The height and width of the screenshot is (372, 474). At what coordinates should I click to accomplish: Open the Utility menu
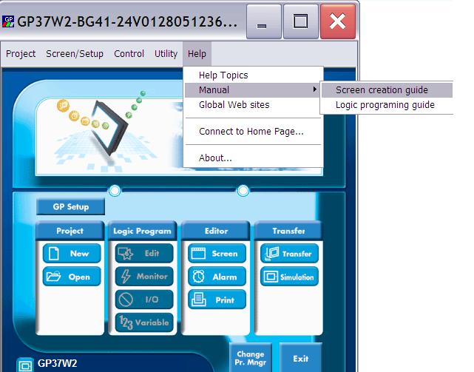click(166, 54)
